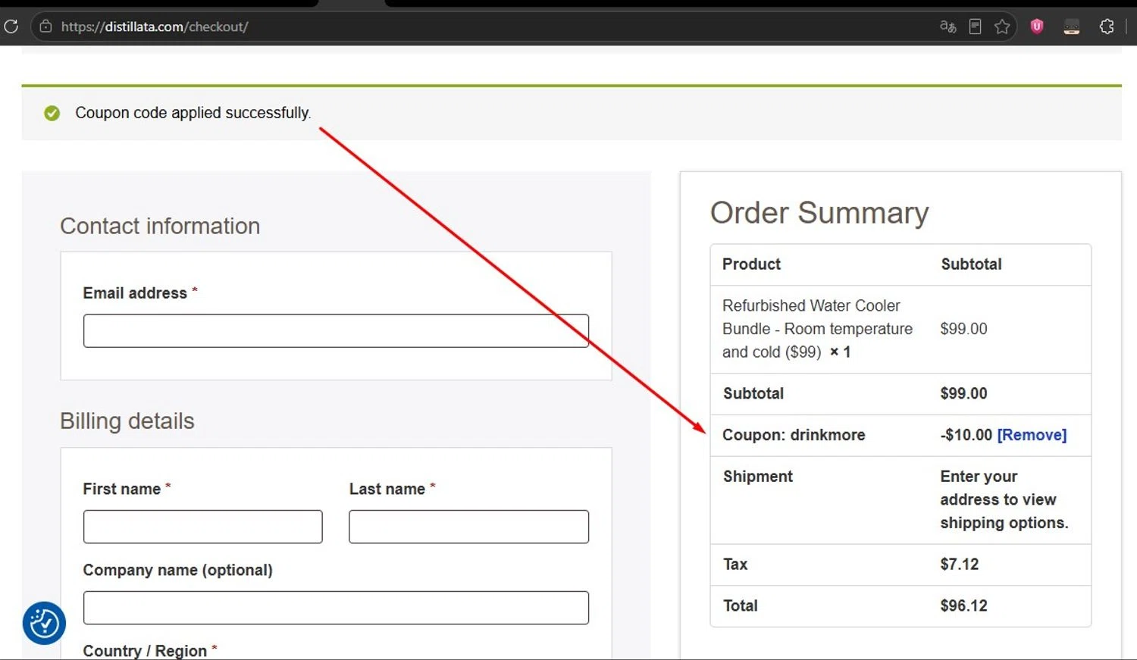Viewport: 1137px width, 660px height.
Task: Focus the Company name field
Action: [336, 608]
